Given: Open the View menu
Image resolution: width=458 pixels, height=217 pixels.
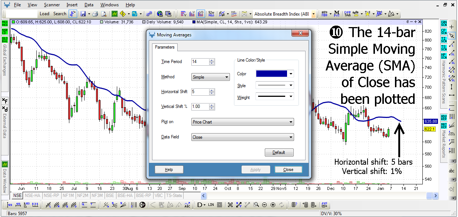Looking at the screenshot, I should [x=32, y=5].
